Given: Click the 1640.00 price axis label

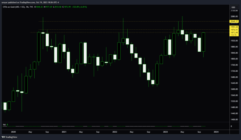Looking at the screenshot, I should click(x=234, y=83).
